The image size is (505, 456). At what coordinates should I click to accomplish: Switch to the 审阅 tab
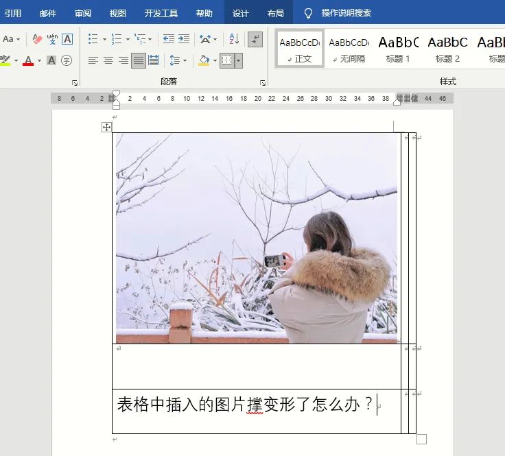coord(83,13)
